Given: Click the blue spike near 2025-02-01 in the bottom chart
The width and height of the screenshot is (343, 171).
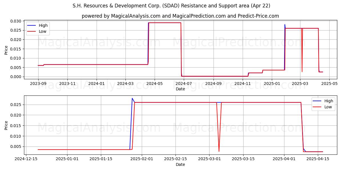Looking at the screenshot, I should pyautogui.click(x=132, y=98).
